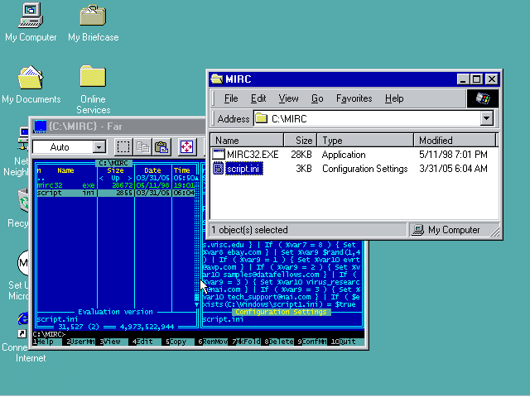Screen dimensions: 530x397
Task: Sort by the Type column header
Action: tap(365, 140)
